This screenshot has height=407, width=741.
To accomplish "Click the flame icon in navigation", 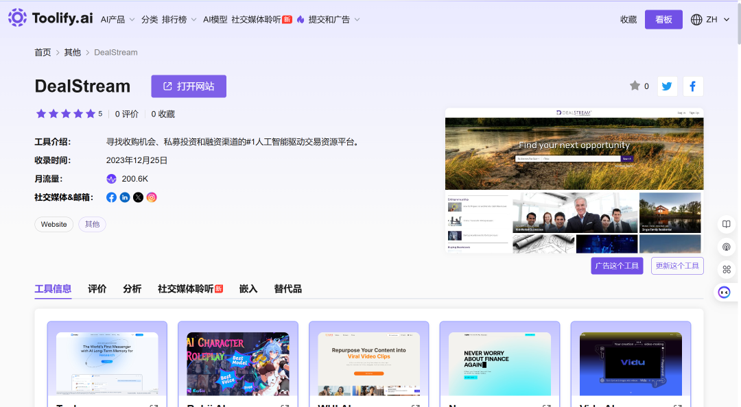I will pos(300,19).
